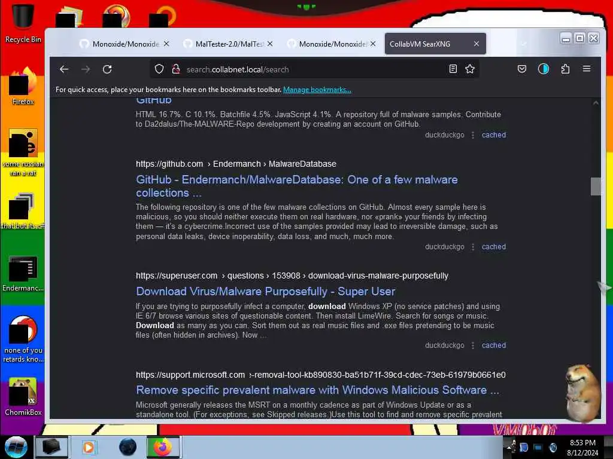Click the https://support.microsoft.com result URL text

pos(321,375)
